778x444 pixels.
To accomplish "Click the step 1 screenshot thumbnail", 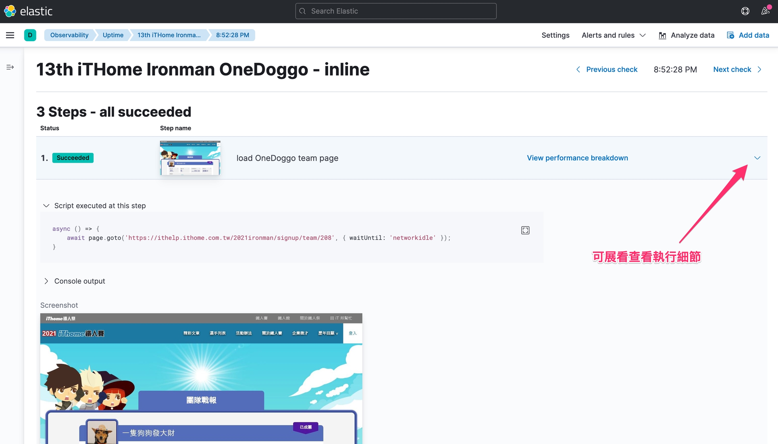I will (x=190, y=158).
